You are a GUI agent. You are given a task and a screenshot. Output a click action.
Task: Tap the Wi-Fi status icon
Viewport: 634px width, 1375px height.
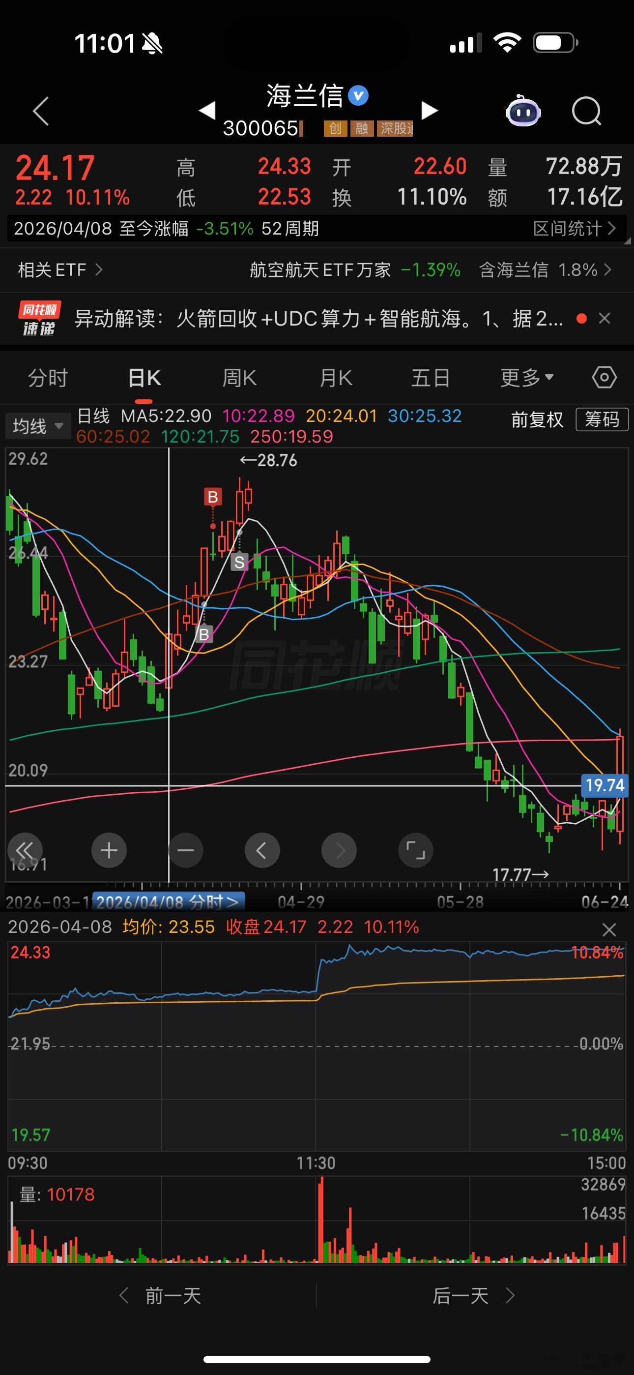[507, 43]
